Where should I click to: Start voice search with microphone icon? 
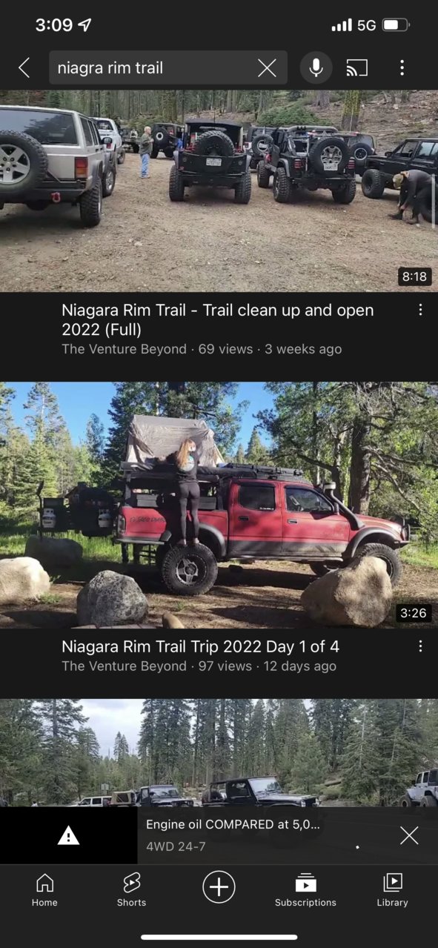pos(316,68)
